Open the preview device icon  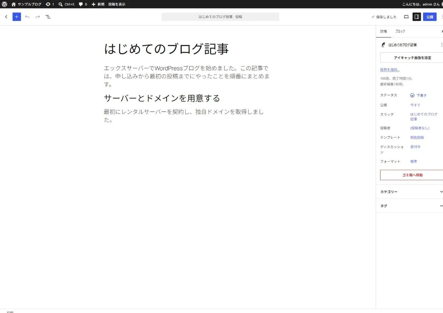click(406, 17)
